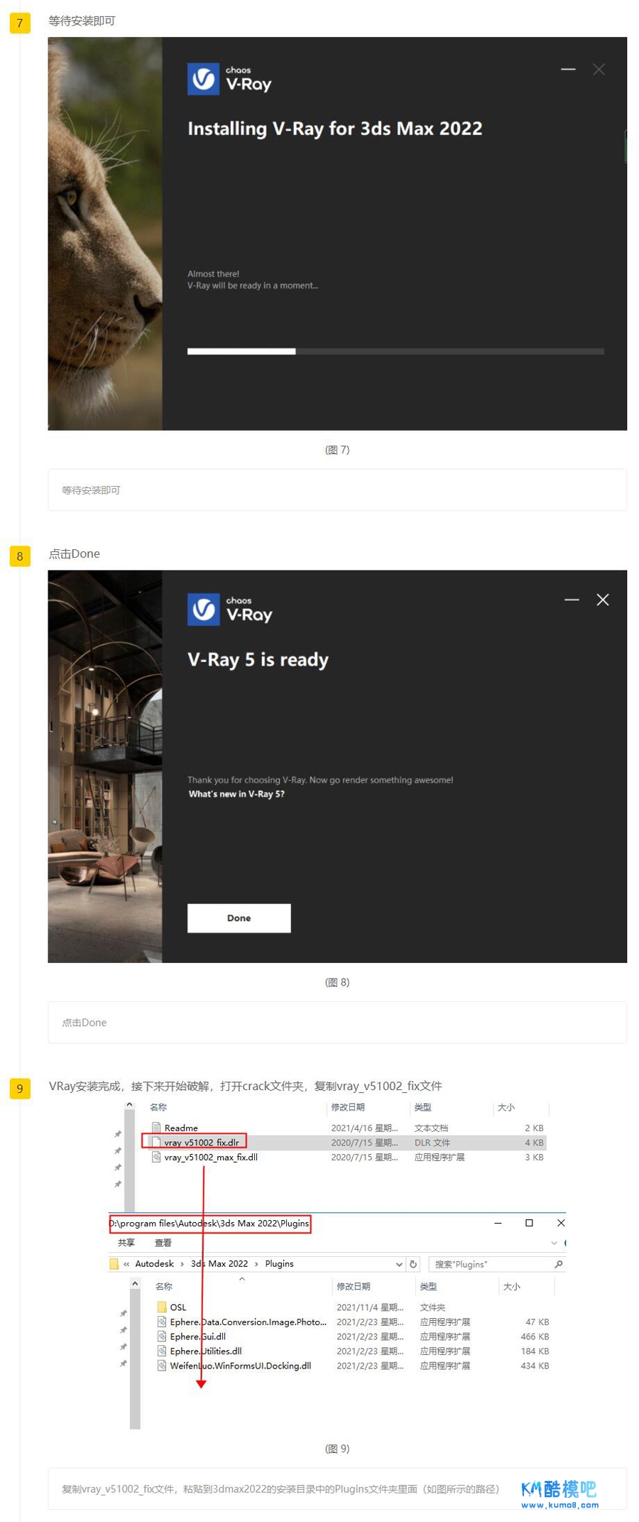639x1522 pixels.
Task: Select the Ephere.Gui.dll file icon
Action: pyautogui.click(x=162, y=1337)
